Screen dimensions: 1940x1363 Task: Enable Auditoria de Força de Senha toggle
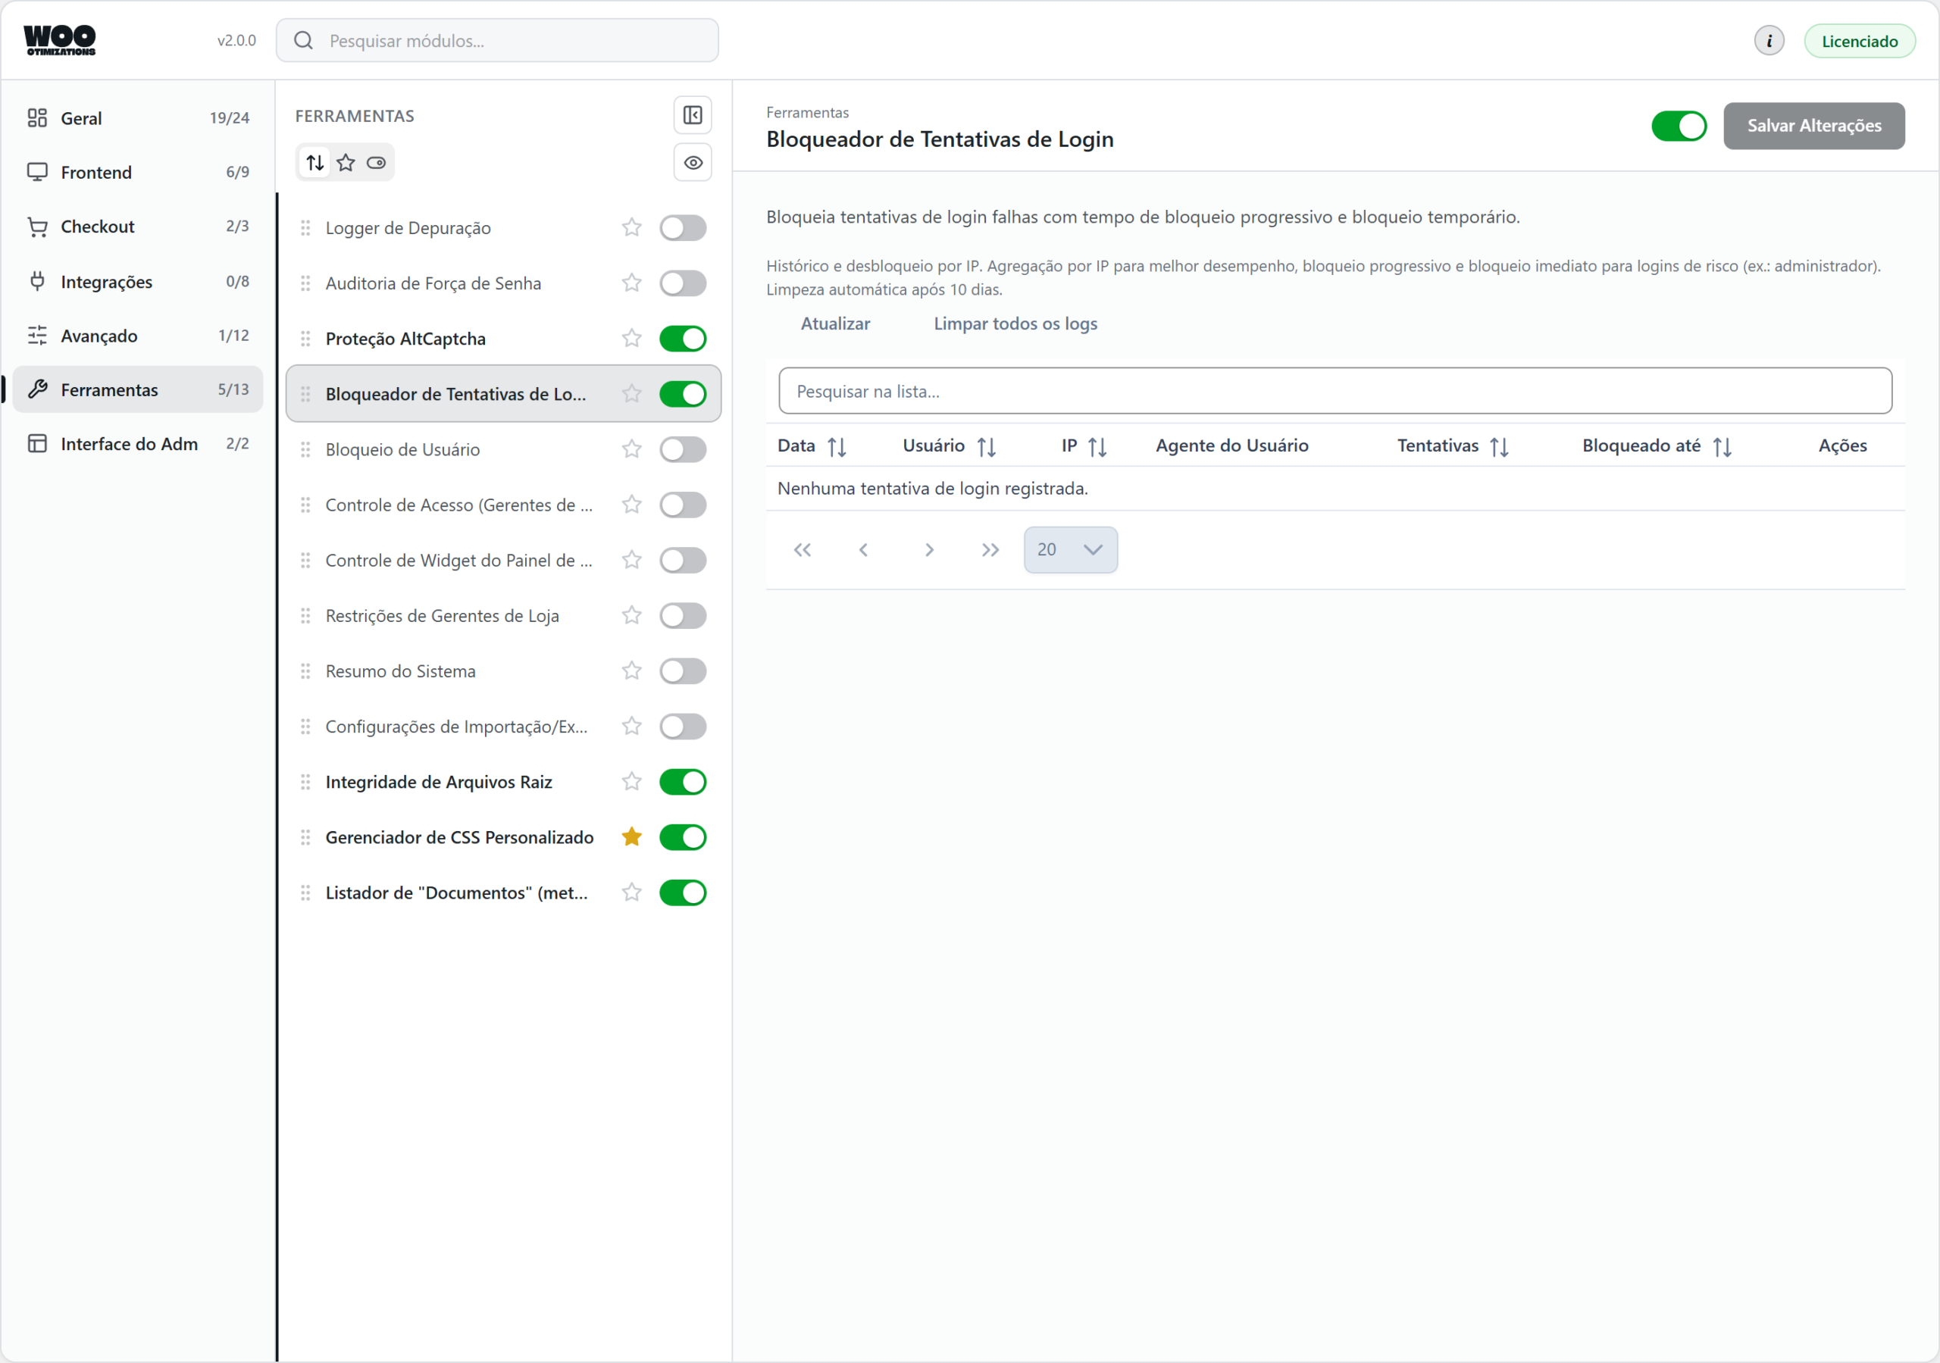coord(683,283)
